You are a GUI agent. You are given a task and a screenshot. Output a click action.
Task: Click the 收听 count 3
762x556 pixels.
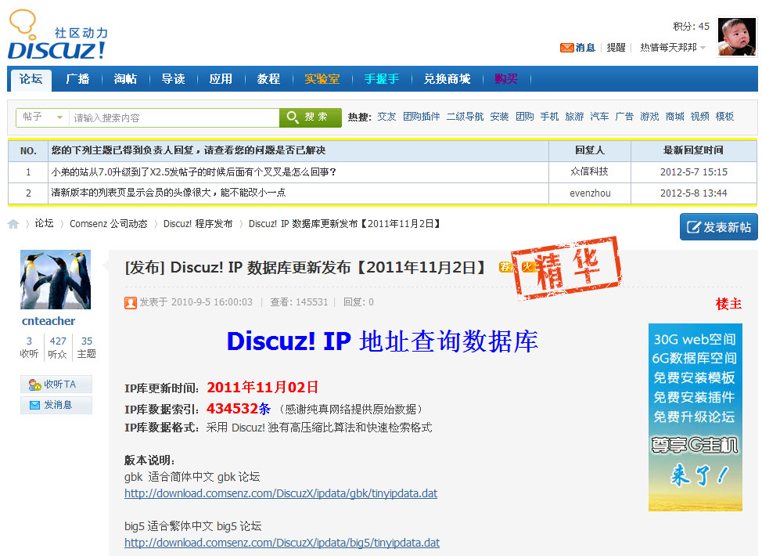click(29, 341)
